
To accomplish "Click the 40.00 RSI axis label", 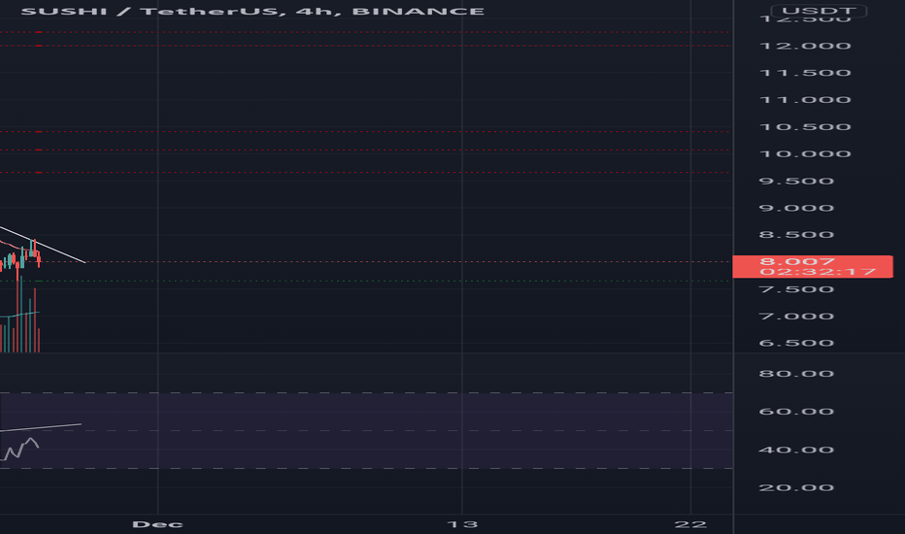I will [x=796, y=450].
